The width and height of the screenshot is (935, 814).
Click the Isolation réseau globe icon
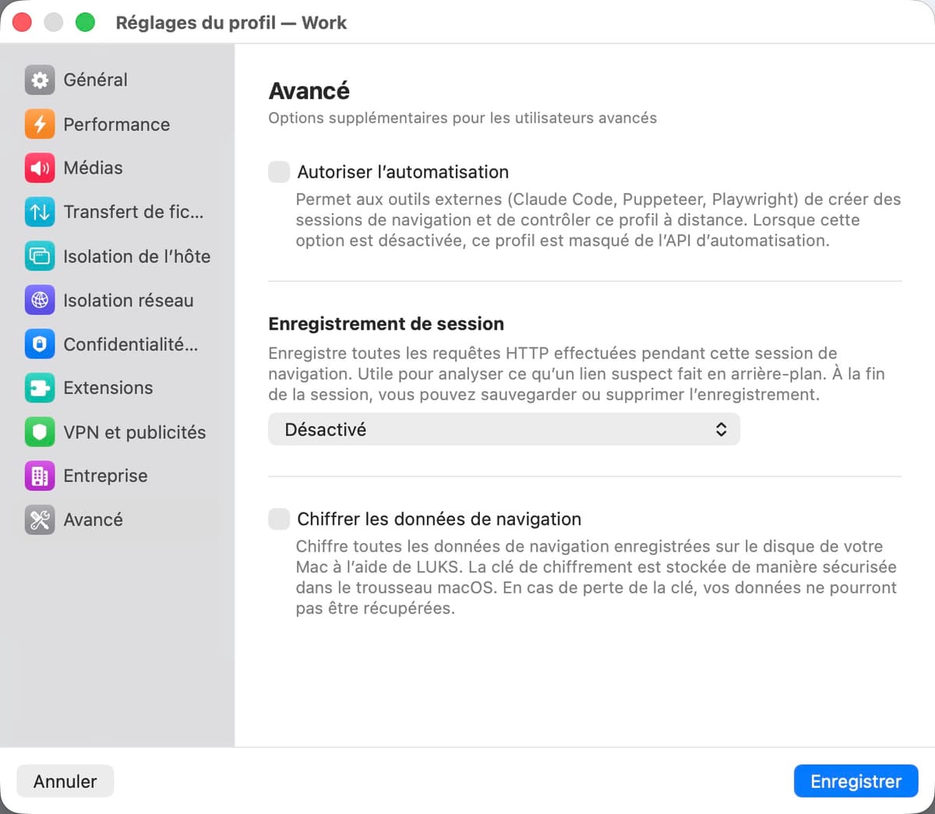(x=40, y=300)
